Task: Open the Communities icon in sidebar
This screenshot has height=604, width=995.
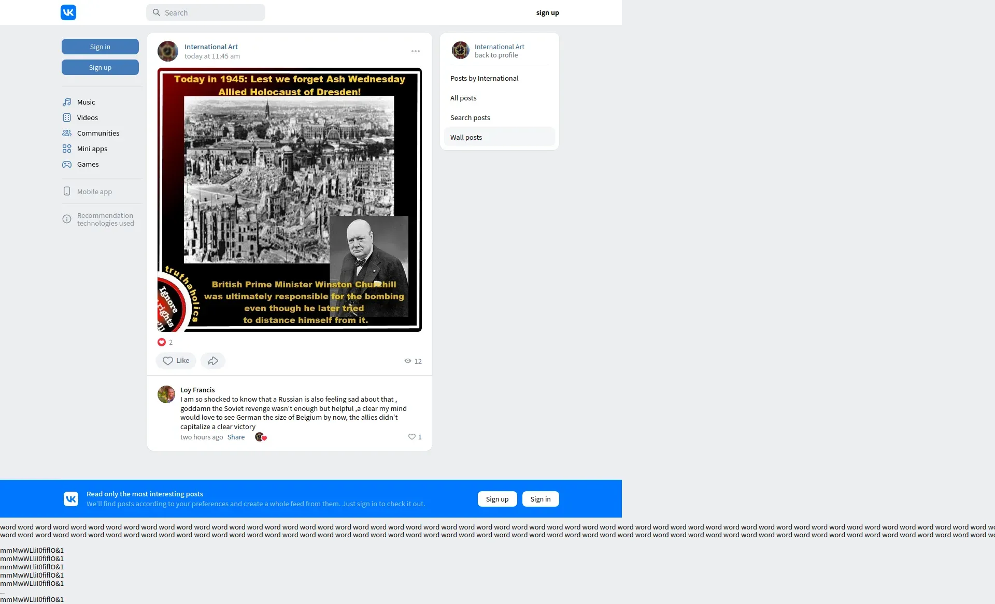Action: tap(67, 133)
